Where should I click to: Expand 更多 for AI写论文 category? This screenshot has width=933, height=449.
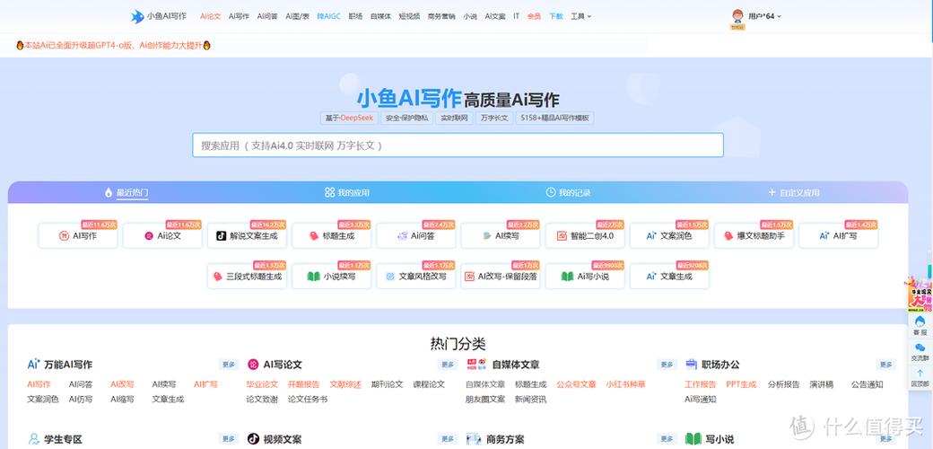(448, 365)
